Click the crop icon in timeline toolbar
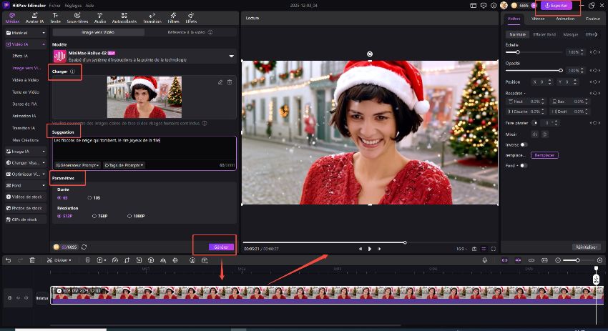The height and width of the screenshot is (331, 608). click(x=127, y=260)
